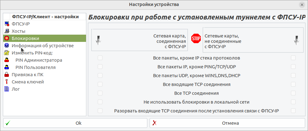Click the Информация об устройстве icon
Screen dimensions: 308x131
(x=7, y=46)
